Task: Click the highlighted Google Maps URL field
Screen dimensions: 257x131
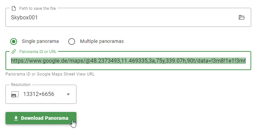Action: 128,61
